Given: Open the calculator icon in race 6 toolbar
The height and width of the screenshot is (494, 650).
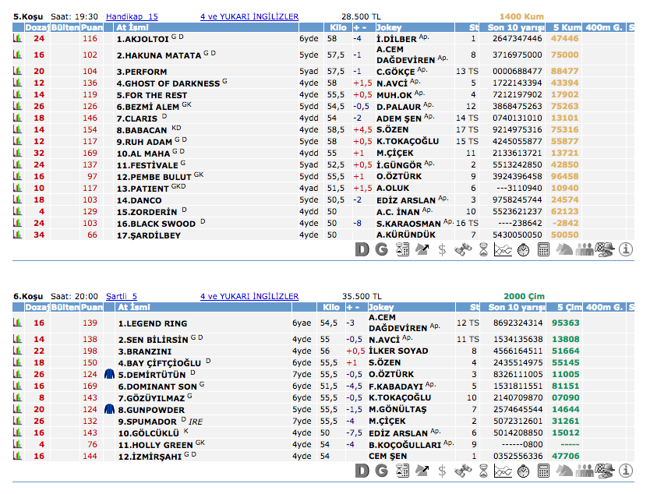Looking at the screenshot, I should [544, 471].
